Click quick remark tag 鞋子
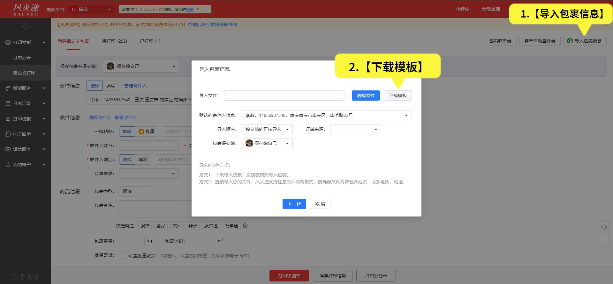 tap(193, 226)
